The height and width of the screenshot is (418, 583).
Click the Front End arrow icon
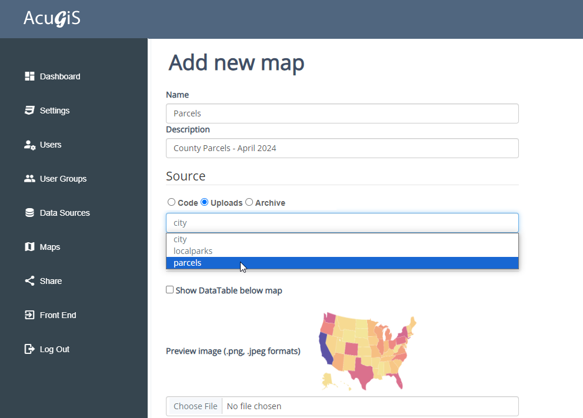(29, 315)
